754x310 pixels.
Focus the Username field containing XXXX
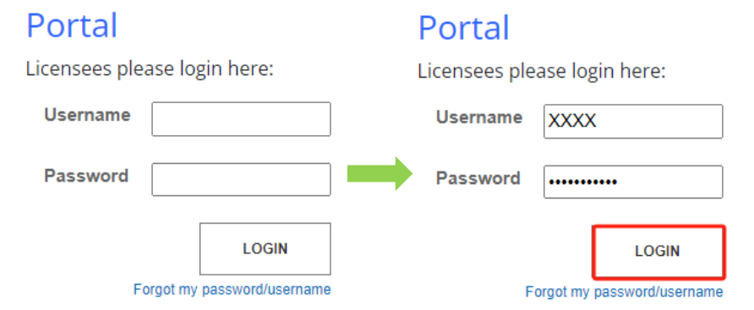[633, 121]
